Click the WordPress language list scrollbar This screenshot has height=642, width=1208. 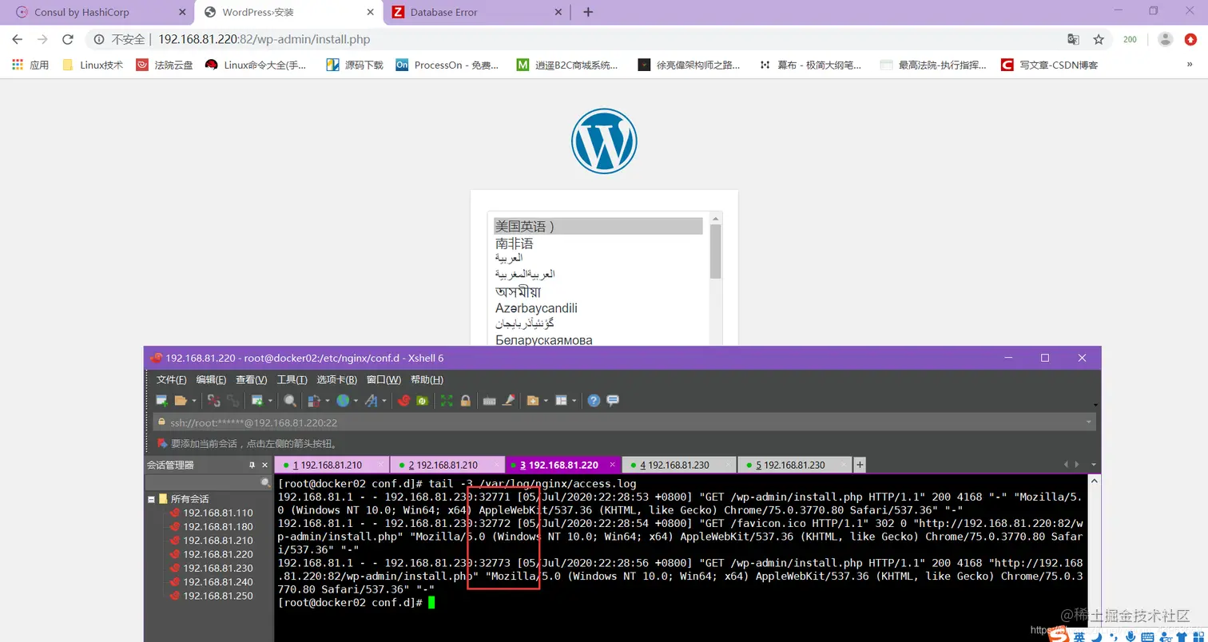click(x=716, y=252)
